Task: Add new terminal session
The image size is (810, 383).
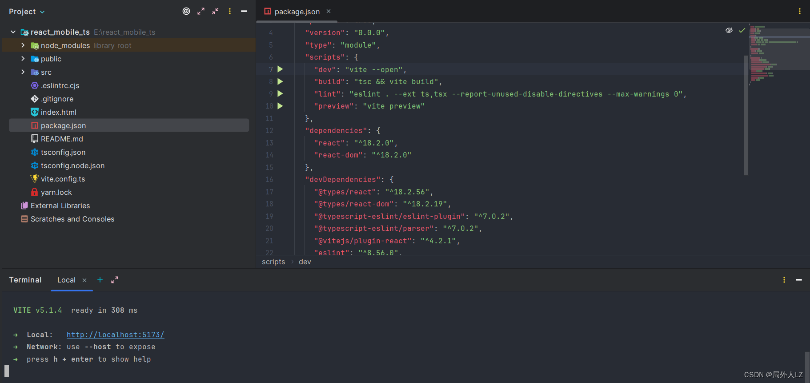Action: pyautogui.click(x=100, y=280)
